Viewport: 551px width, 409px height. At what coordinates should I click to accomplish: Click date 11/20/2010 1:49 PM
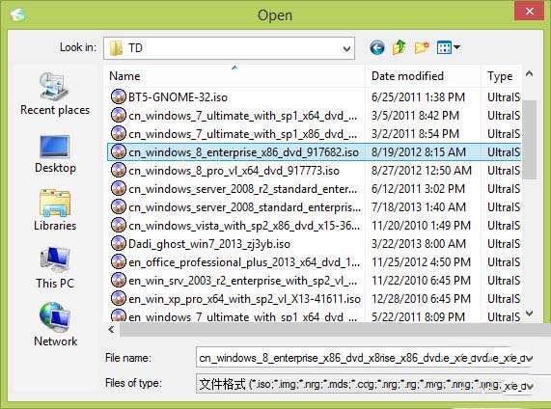(421, 225)
